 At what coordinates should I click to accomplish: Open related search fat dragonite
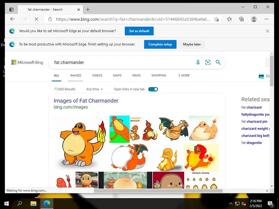coord(251,143)
